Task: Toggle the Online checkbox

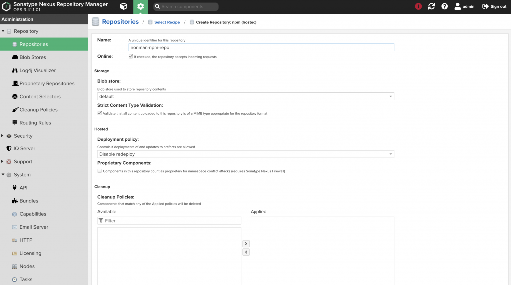Action: [131, 57]
